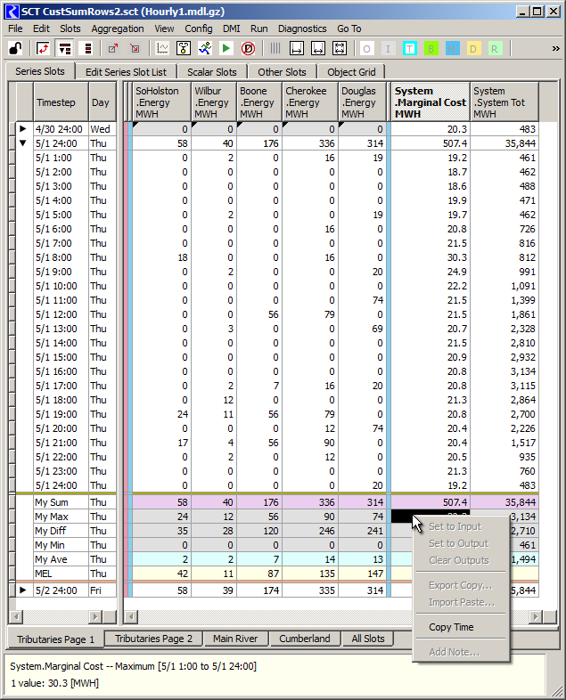566x700 pixels.
Task: Select System .Marginal Cost column header
Action: pyautogui.click(x=431, y=102)
